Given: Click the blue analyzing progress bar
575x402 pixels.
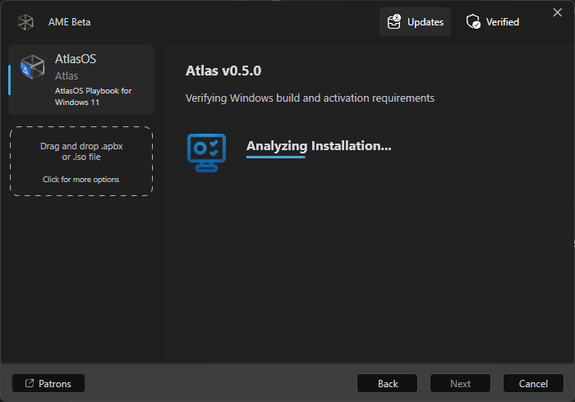Looking at the screenshot, I should coord(276,157).
